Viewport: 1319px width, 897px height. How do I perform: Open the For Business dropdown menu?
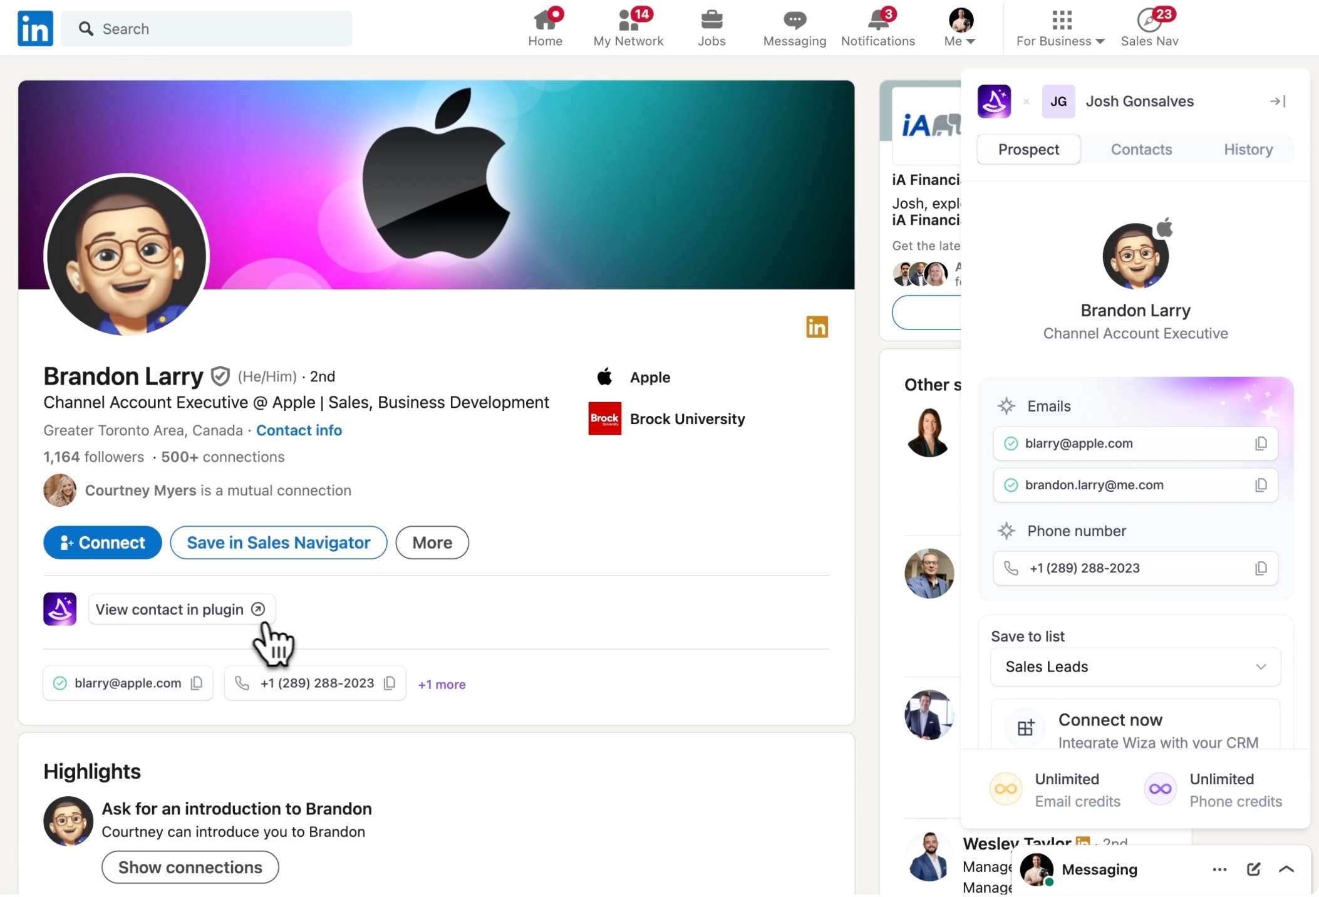[x=1060, y=28]
